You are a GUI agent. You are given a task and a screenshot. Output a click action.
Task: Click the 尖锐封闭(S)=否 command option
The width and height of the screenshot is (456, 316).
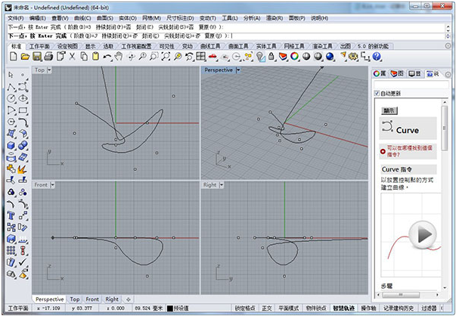tap(182, 36)
